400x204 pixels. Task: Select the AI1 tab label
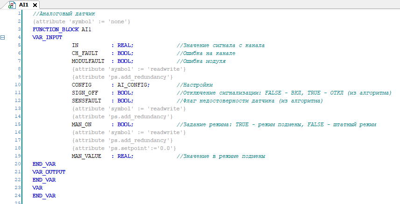pos(24,5)
